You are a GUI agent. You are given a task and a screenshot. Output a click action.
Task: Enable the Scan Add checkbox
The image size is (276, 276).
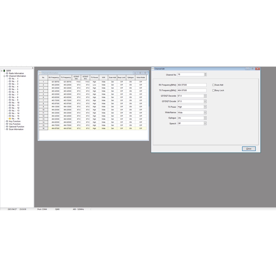pos(213,85)
